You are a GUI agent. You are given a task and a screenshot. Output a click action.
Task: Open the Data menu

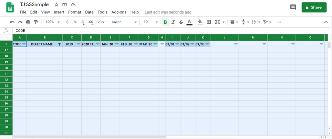(x=89, y=12)
